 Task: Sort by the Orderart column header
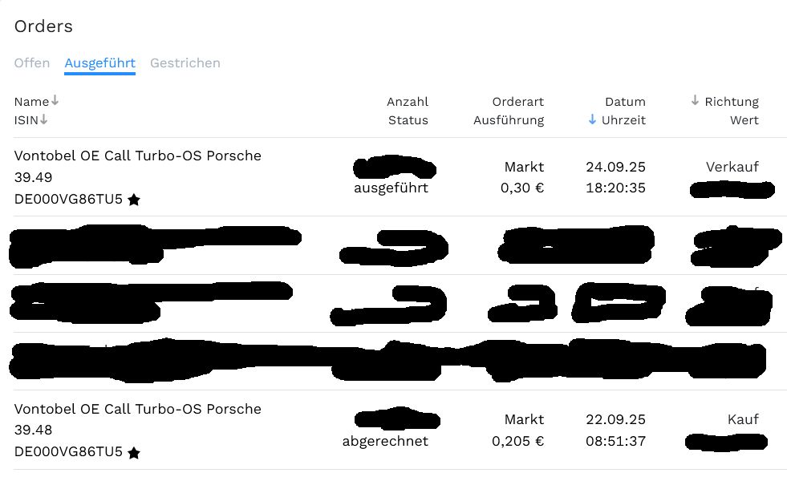517,102
